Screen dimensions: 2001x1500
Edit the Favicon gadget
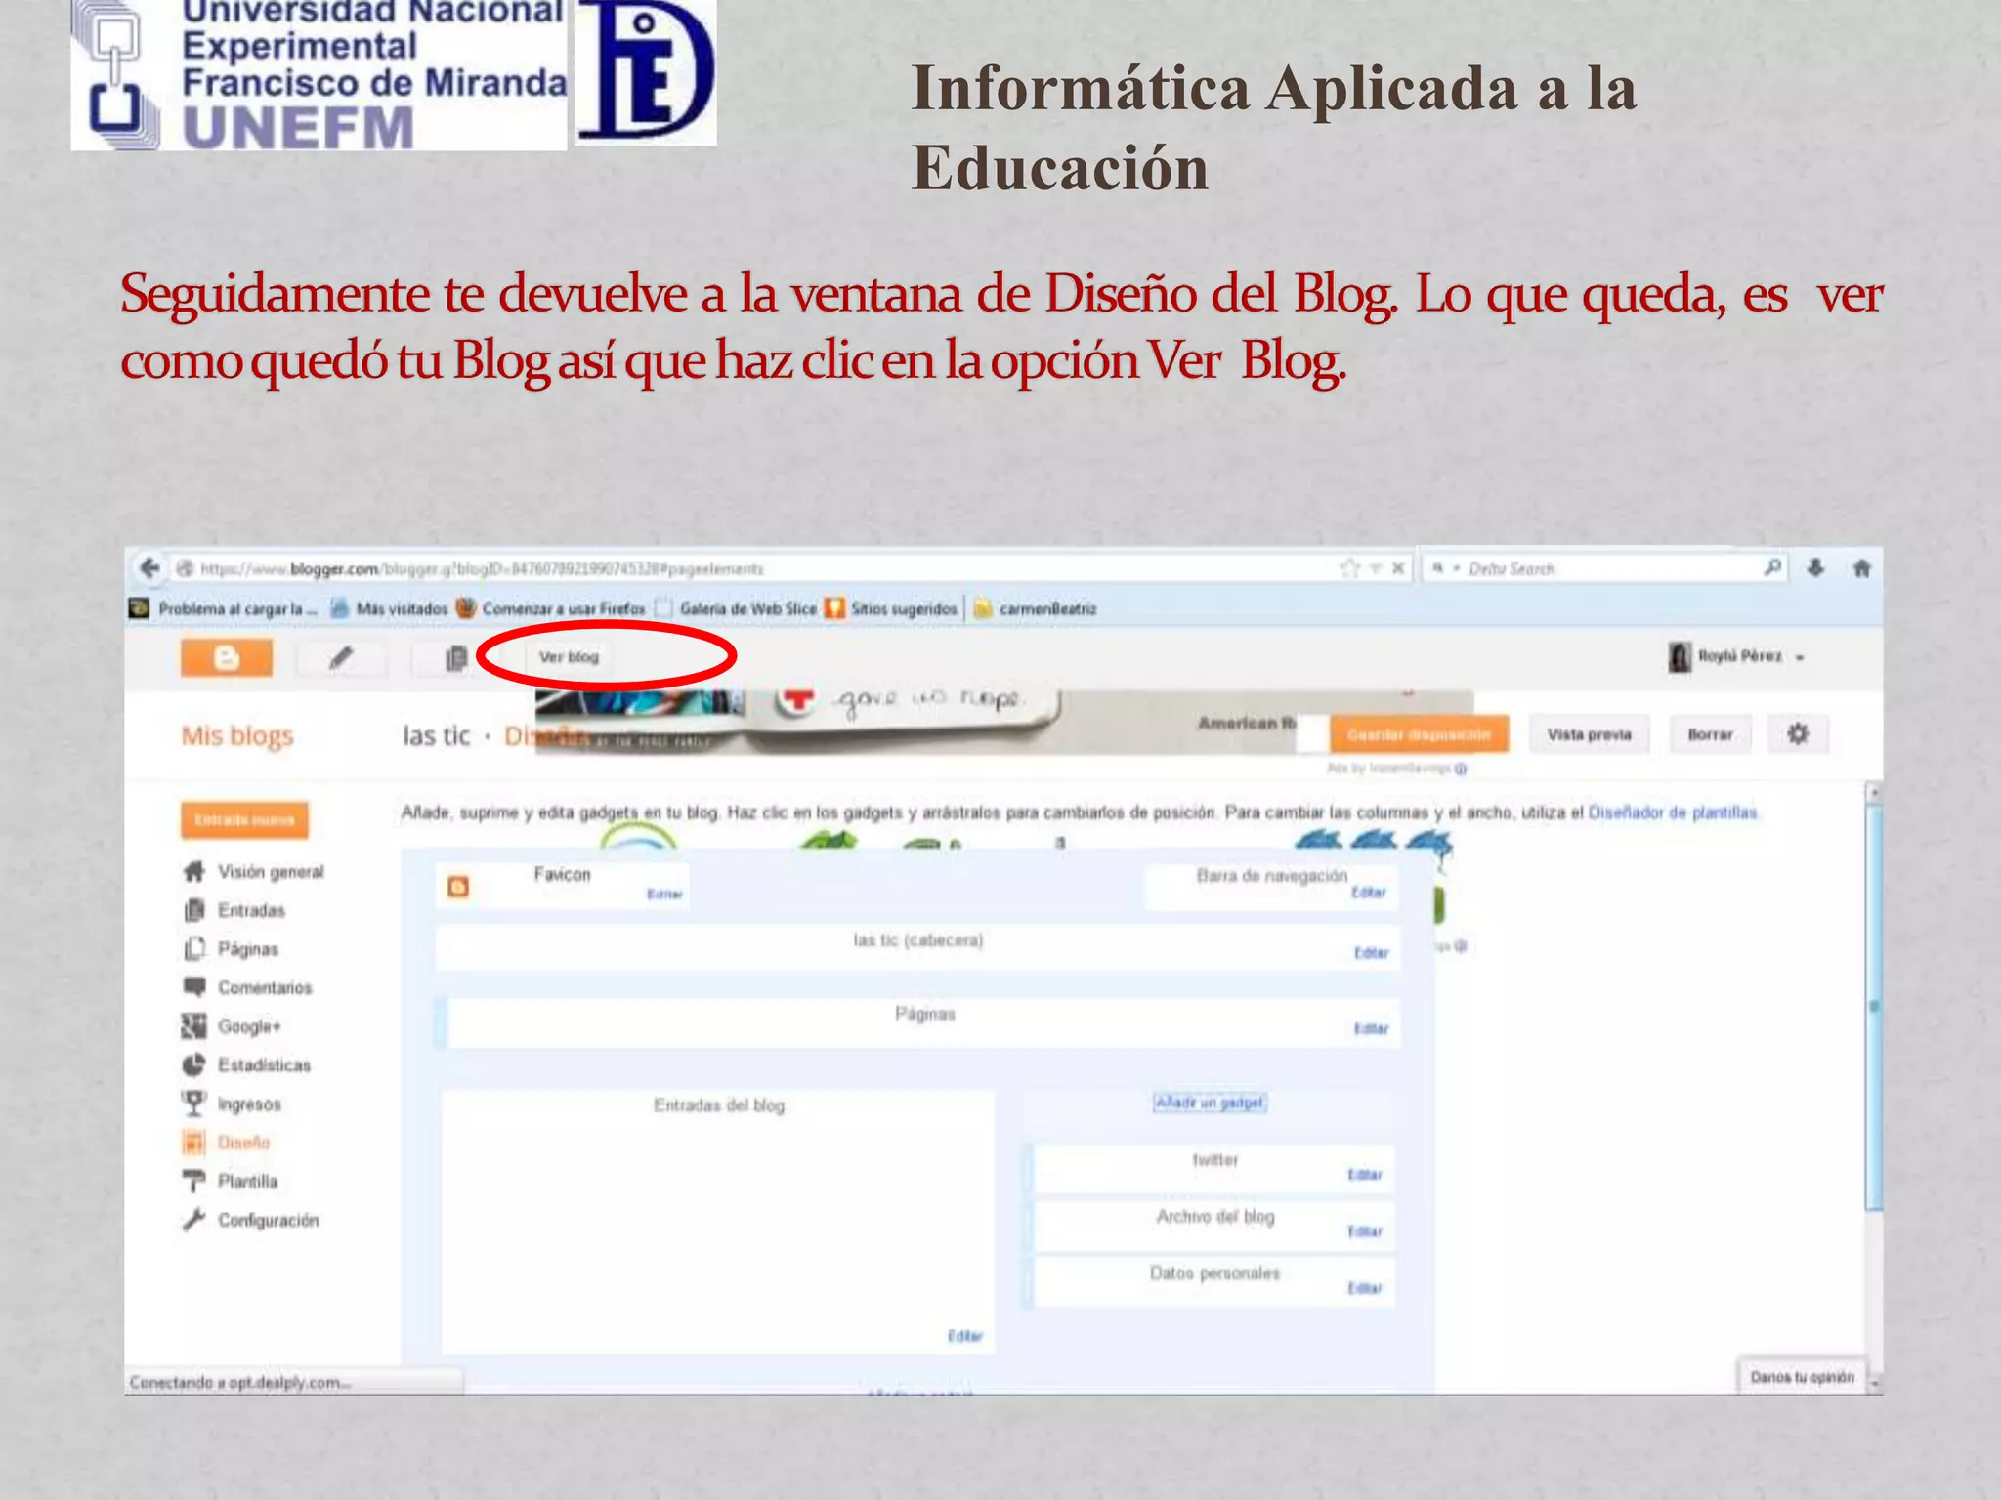tap(664, 894)
